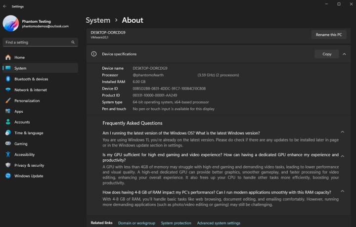
Task: Copy the device specifications
Action: 327,54
